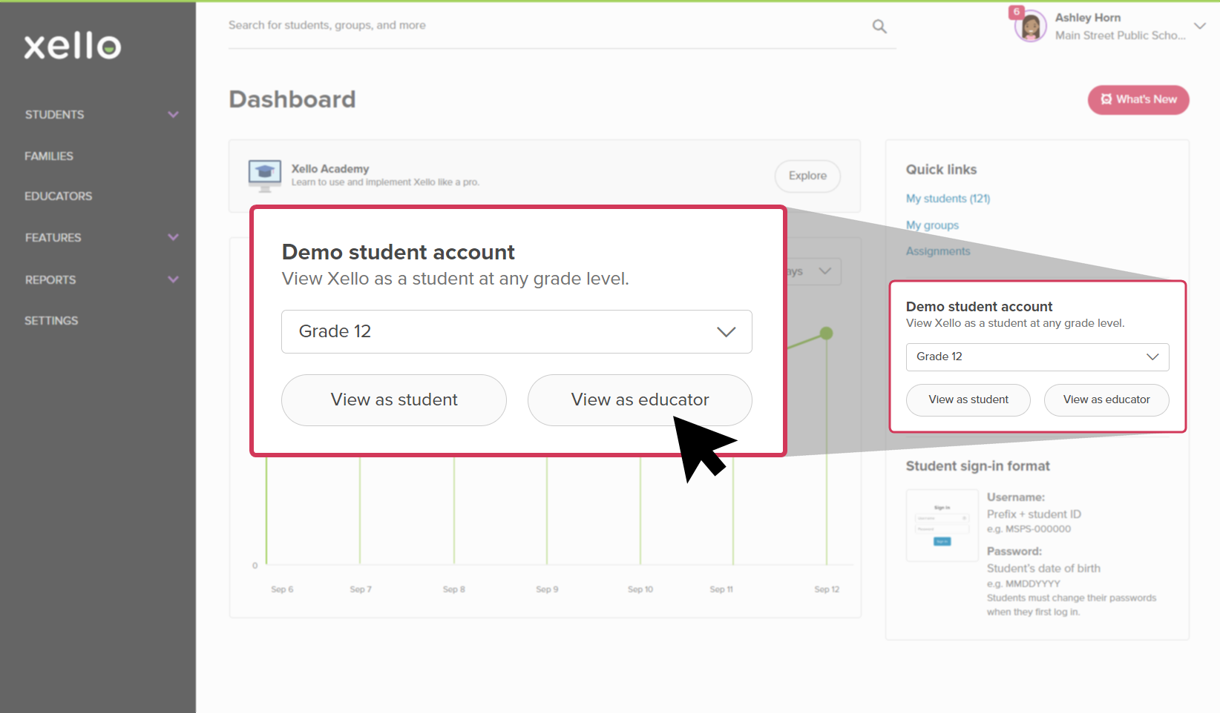The image size is (1220, 713).
Task: Open the Assignments quick link
Action: pos(938,251)
